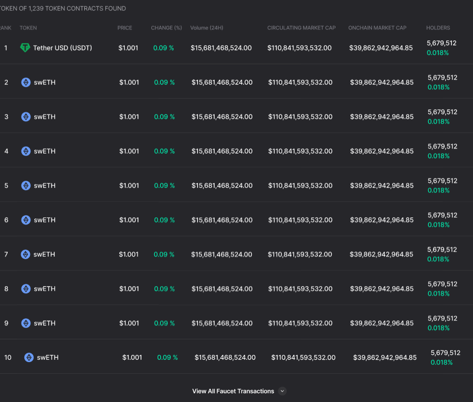
Task: Click the PRICE column header
Action: (125, 28)
